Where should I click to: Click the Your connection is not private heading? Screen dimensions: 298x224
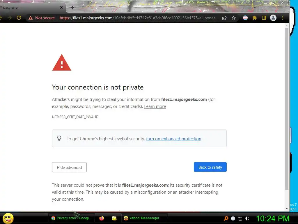(98, 87)
